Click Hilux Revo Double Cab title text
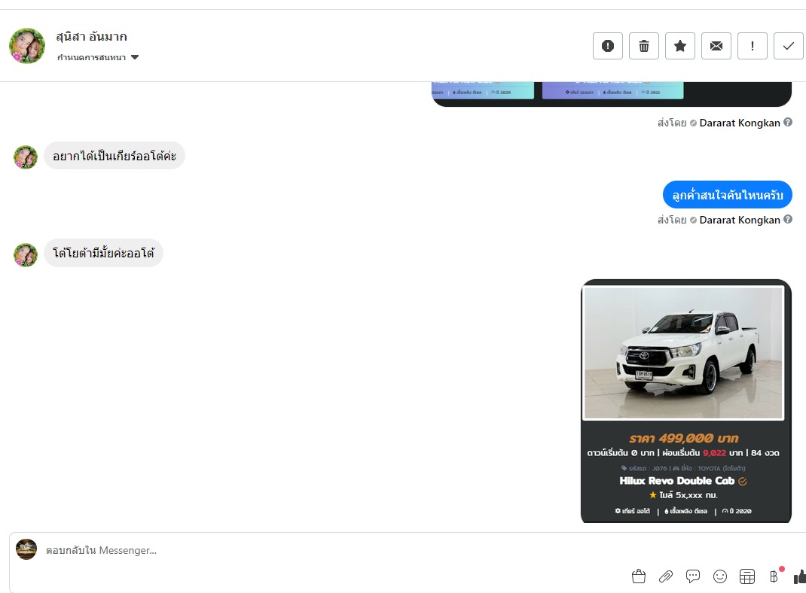The width and height of the screenshot is (806, 593). click(677, 481)
